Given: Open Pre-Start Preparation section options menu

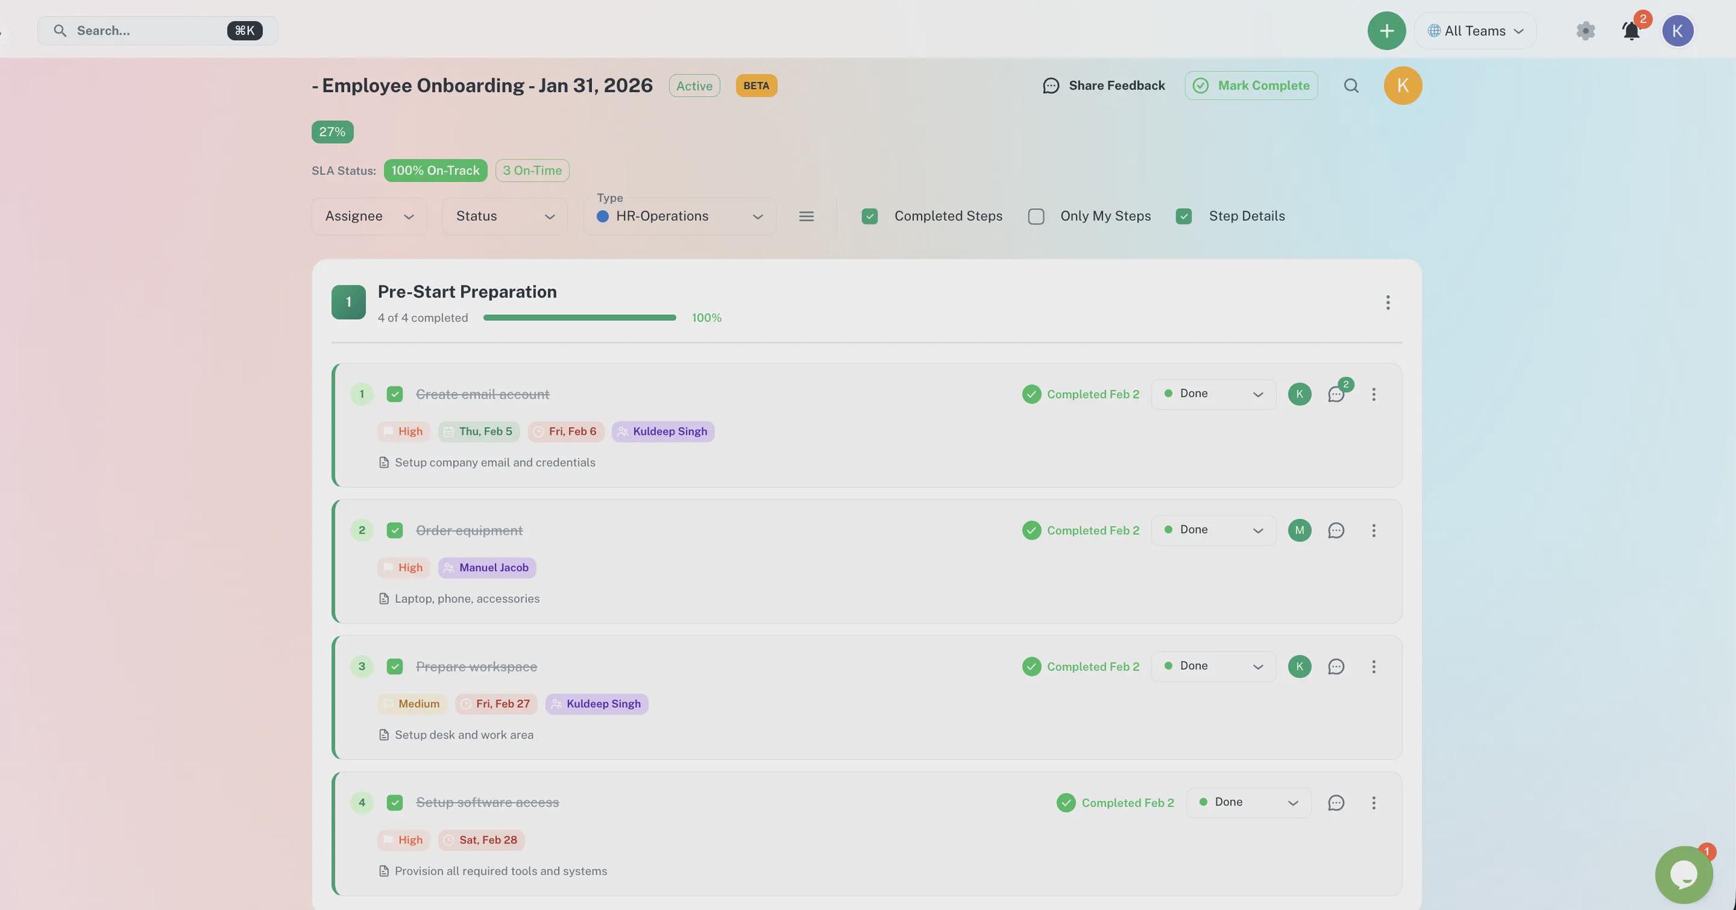Looking at the screenshot, I should point(1387,302).
